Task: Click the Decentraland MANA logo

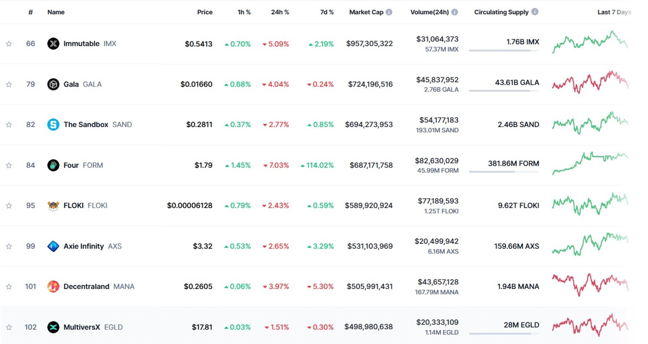Action: coord(53,287)
